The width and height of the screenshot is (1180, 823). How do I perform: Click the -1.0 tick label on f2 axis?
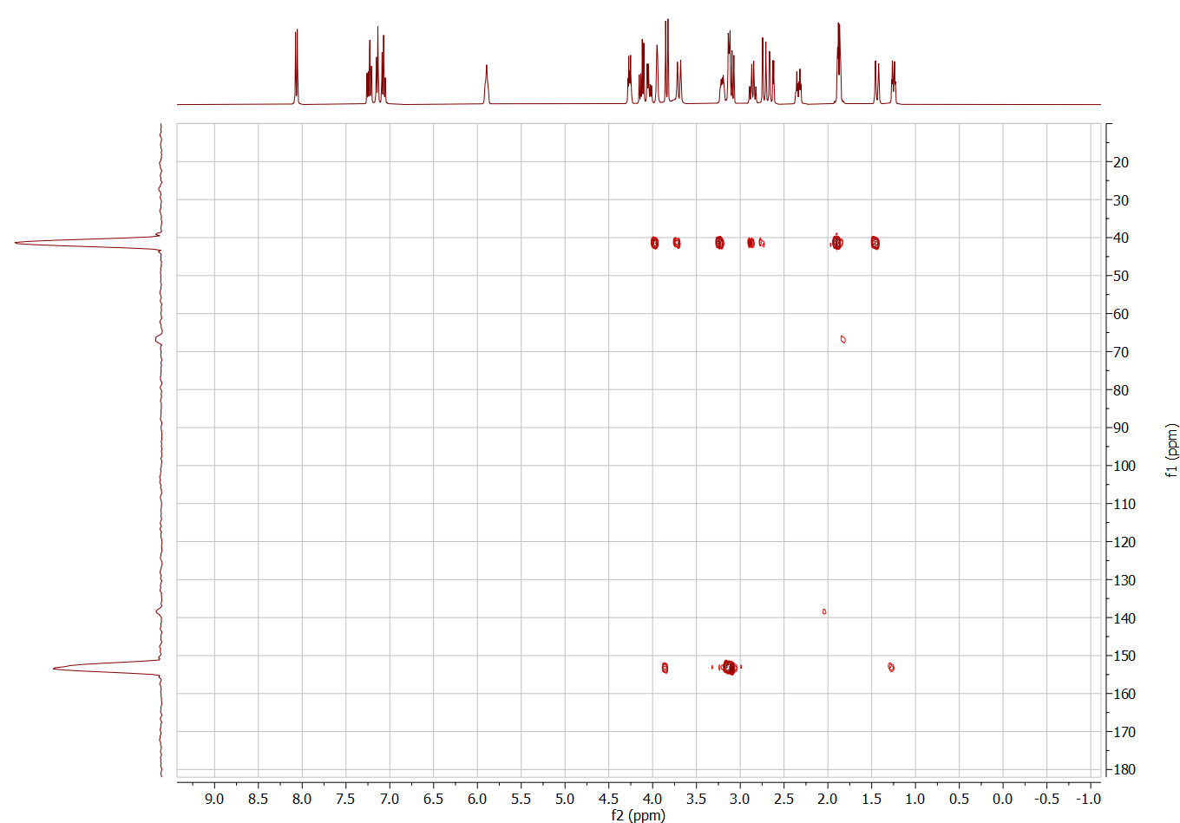tap(1088, 799)
